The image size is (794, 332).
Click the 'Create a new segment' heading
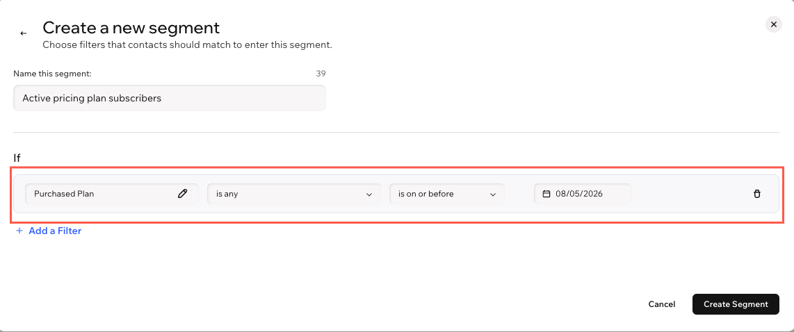point(131,27)
